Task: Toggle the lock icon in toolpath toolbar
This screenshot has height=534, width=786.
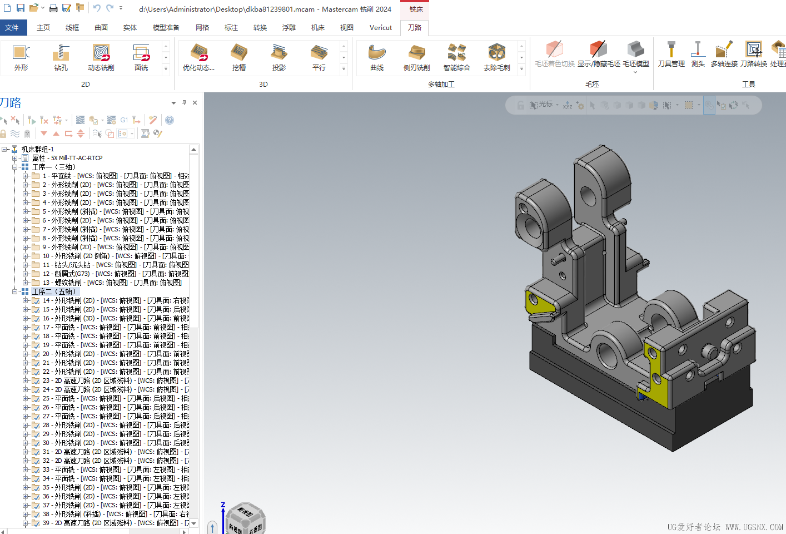Action: coord(4,133)
